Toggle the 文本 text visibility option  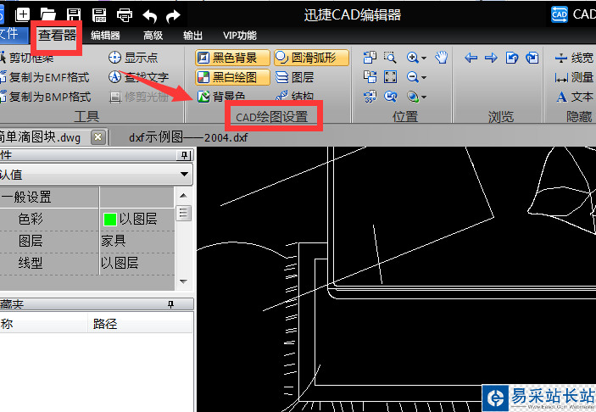point(575,97)
